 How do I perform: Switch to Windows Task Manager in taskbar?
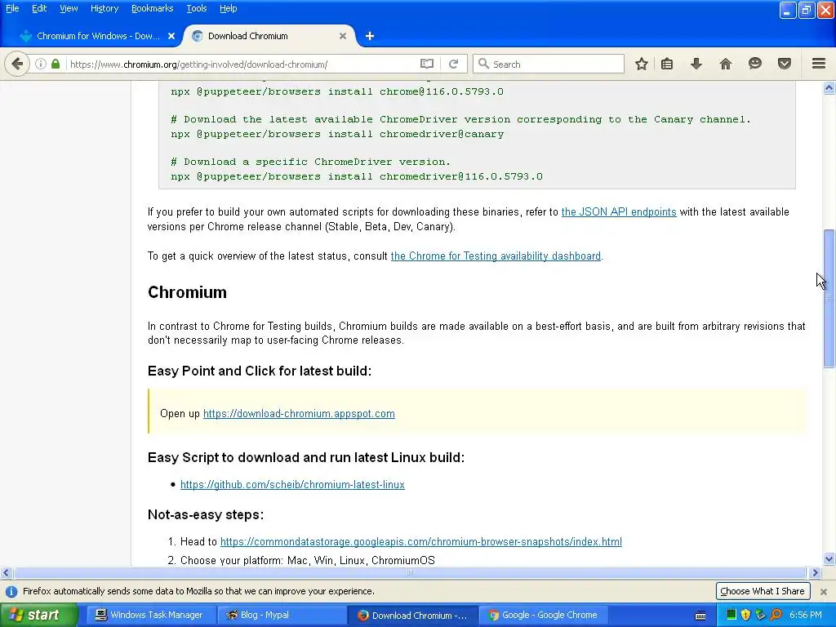[149, 615]
